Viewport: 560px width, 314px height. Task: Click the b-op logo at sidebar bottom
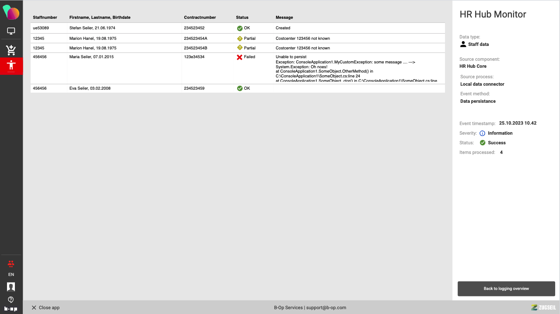(11, 309)
